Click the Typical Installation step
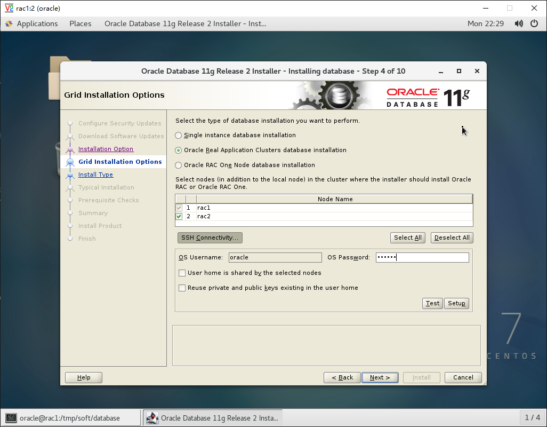 click(x=106, y=187)
